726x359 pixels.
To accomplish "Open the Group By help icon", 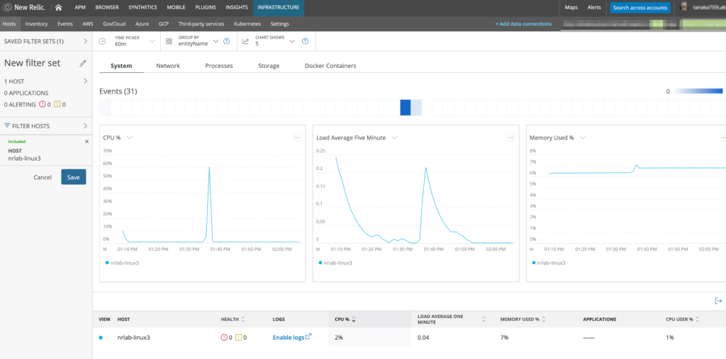I will click(x=226, y=41).
